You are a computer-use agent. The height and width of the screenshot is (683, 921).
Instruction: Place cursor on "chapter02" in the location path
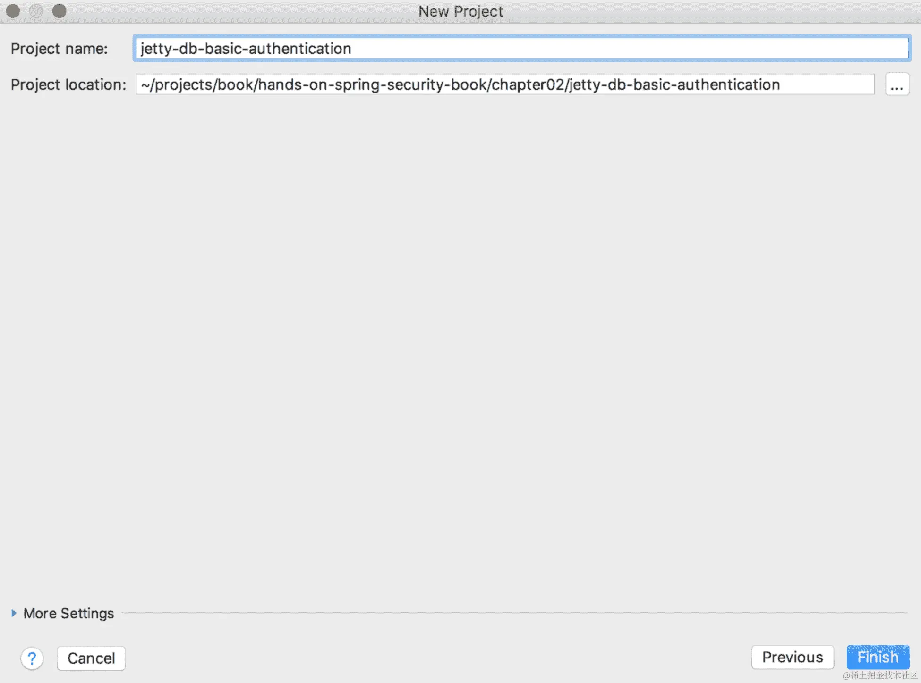click(528, 85)
